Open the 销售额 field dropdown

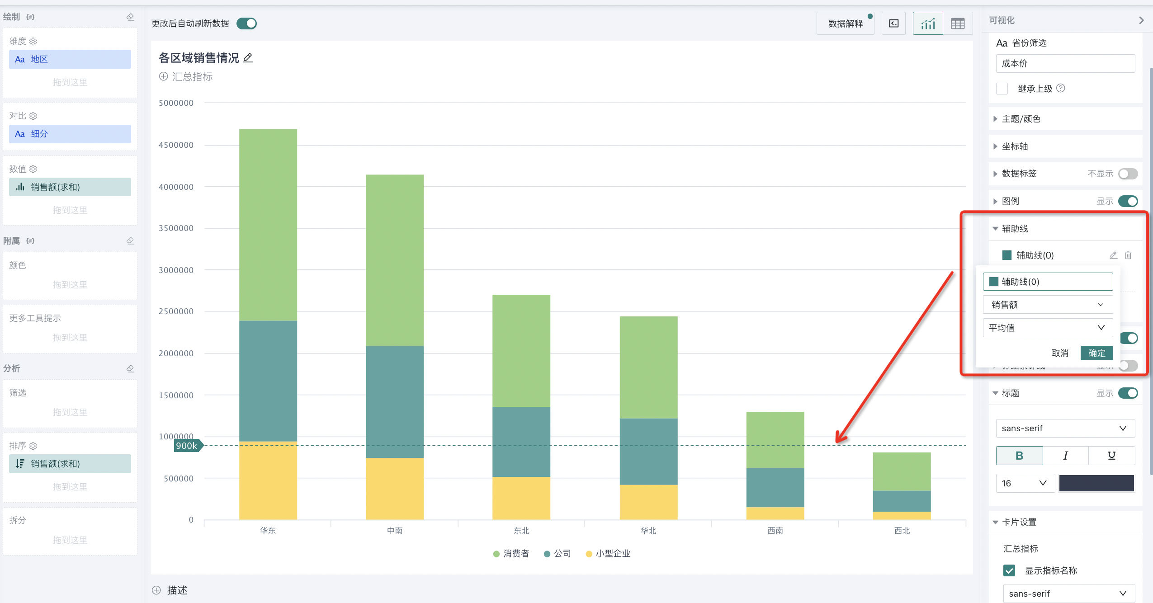pos(1047,305)
